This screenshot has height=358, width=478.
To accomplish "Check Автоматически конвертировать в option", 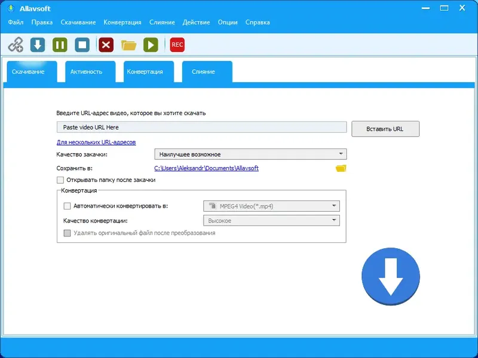I will tap(68, 206).
